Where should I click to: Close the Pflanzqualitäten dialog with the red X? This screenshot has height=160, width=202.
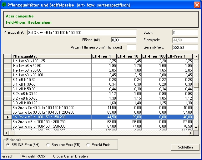(x=197, y=5)
